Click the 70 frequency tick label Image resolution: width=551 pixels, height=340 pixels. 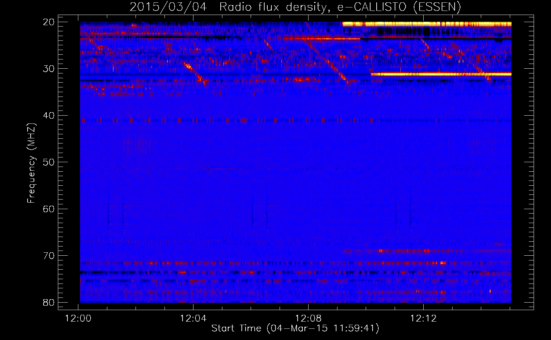click(49, 256)
